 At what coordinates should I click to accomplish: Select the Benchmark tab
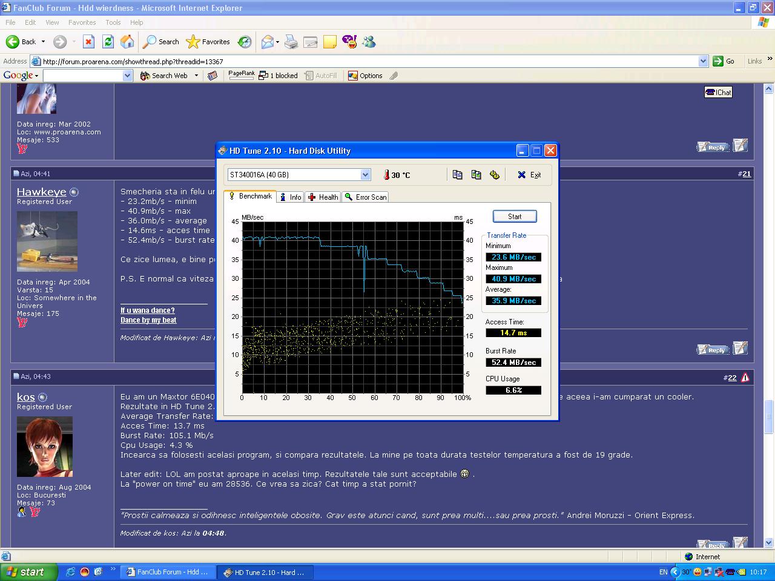pyautogui.click(x=250, y=196)
